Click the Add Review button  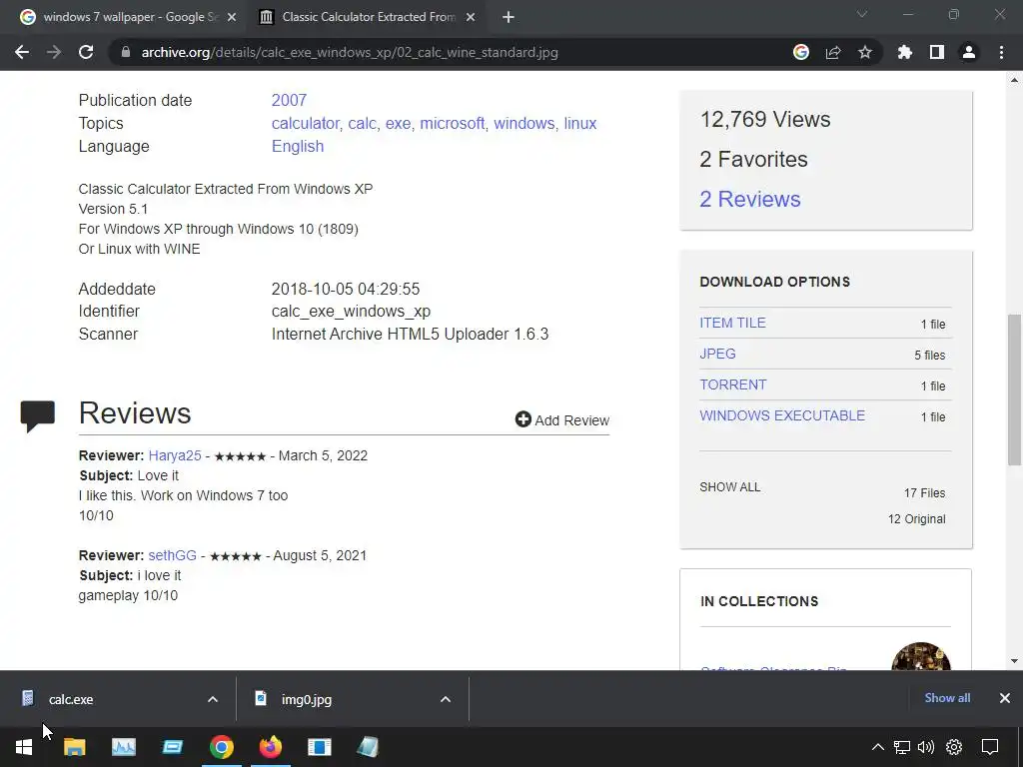[x=562, y=420]
